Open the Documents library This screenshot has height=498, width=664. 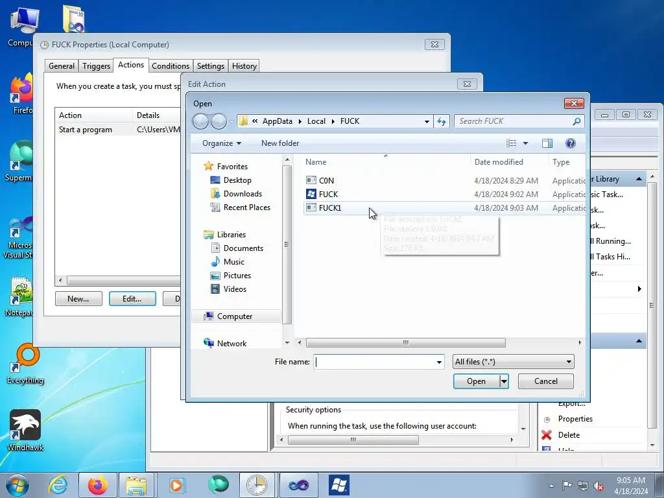[237, 248]
